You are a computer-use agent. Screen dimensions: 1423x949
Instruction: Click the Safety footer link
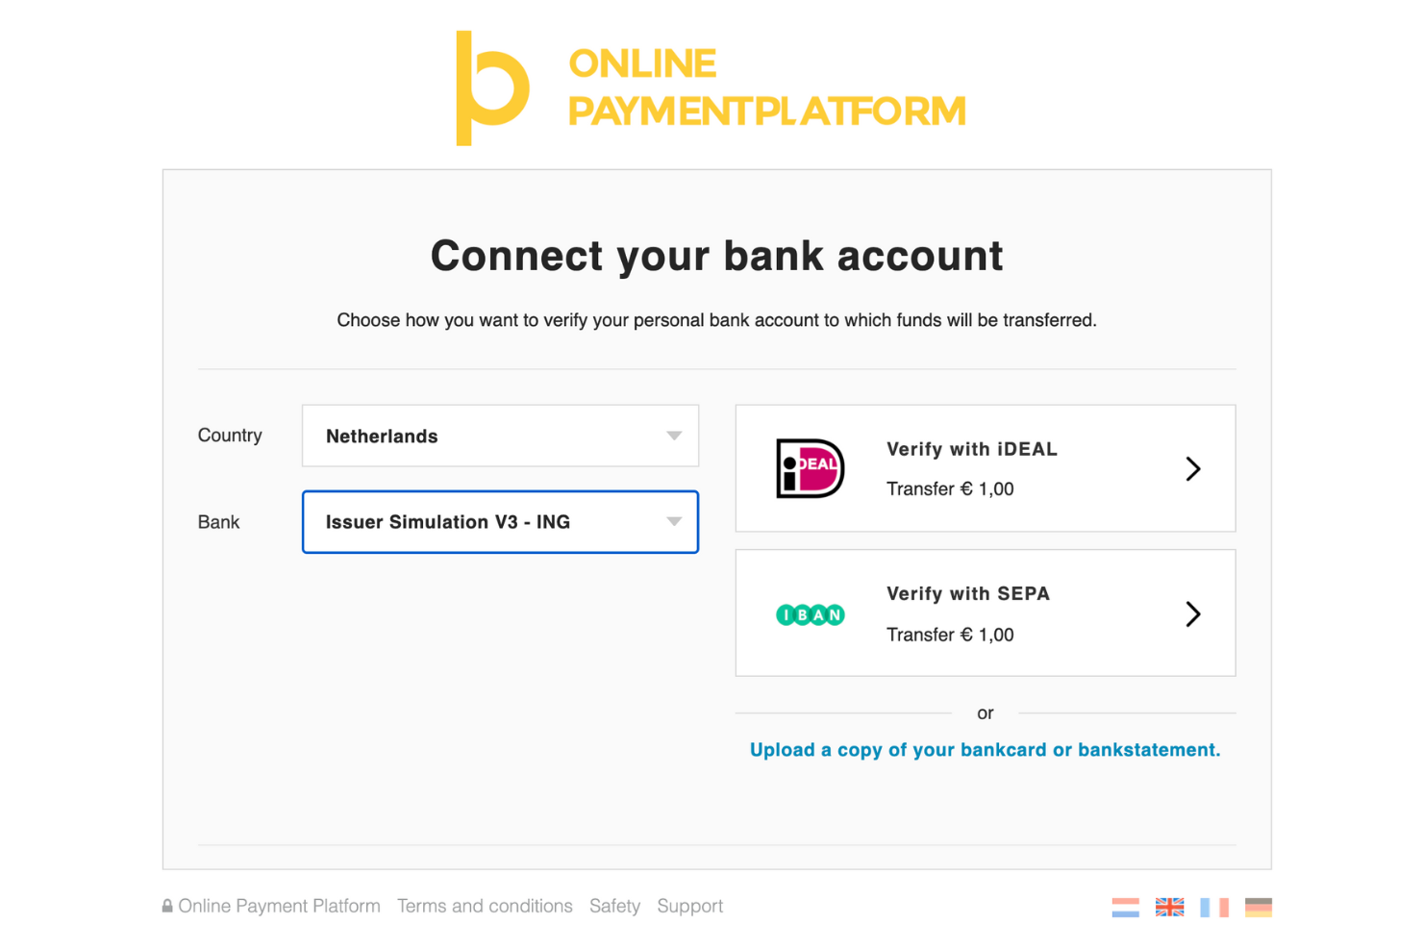pos(614,905)
